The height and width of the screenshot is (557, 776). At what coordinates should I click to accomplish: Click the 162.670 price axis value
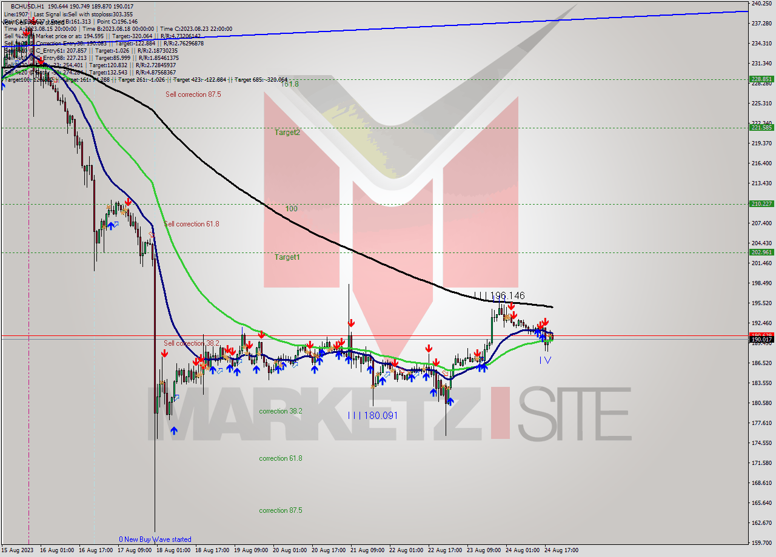point(761,523)
